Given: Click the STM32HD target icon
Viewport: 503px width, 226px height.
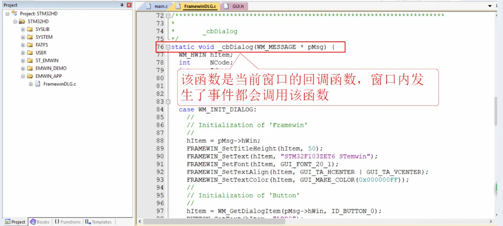Looking at the screenshot, I should [x=22, y=21].
